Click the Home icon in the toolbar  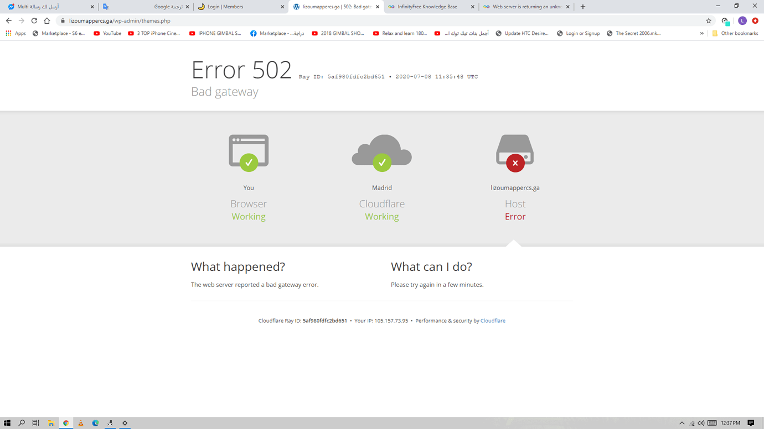(x=47, y=21)
